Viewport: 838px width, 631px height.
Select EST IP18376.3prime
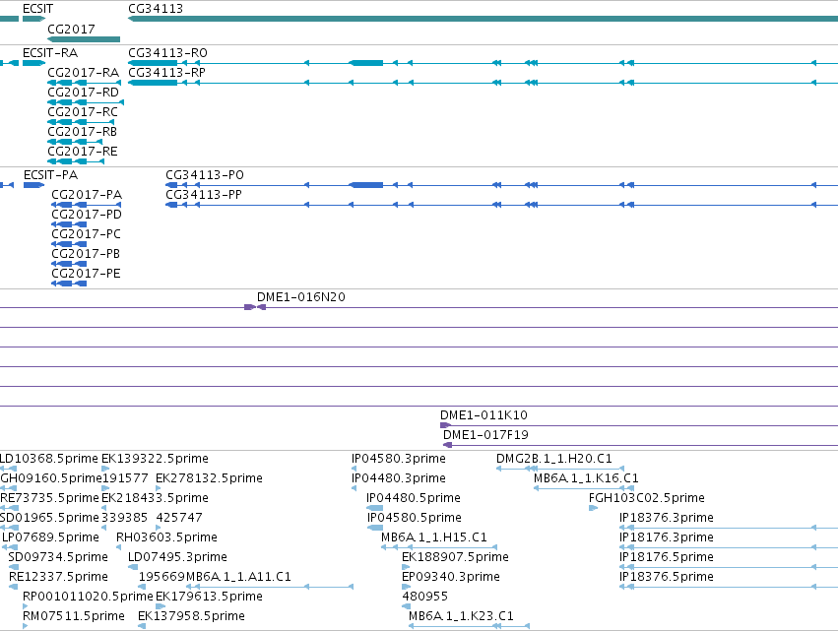pos(667,518)
